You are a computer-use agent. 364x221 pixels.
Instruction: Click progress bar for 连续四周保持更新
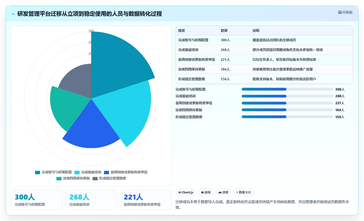pos(287,110)
